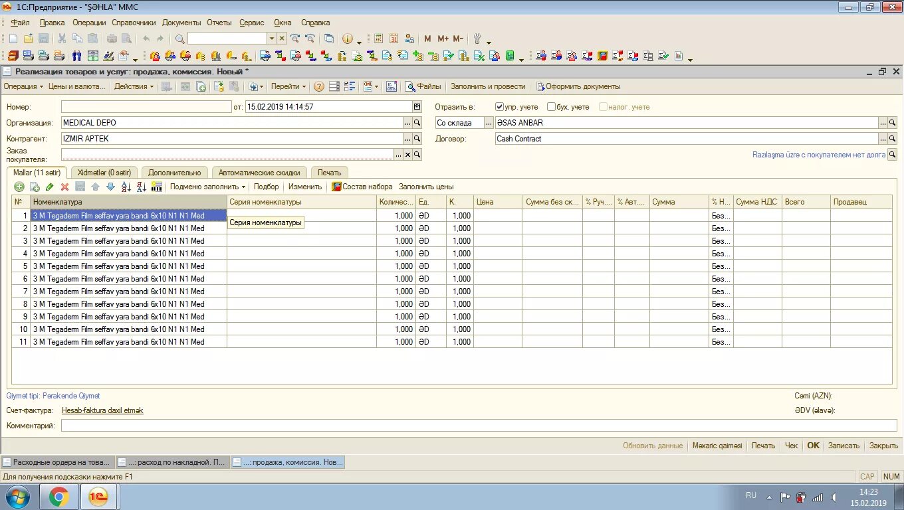Screen dimensions: 904x510
Task: Open the Справочники menu
Action: (x=134, y=23)
